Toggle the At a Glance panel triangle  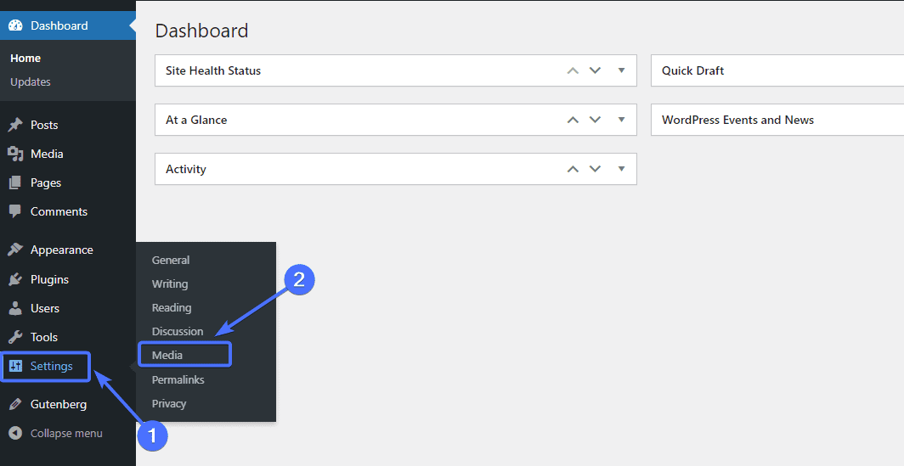(622, 120)
